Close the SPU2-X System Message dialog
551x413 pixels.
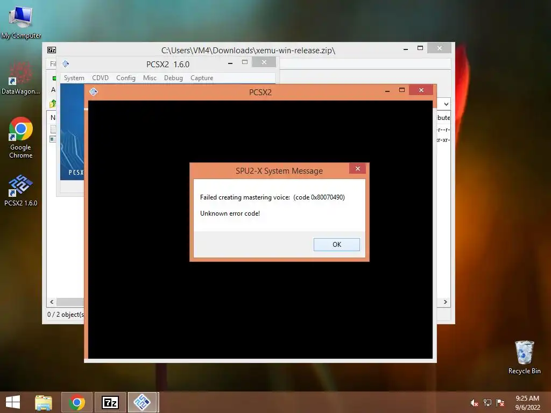[357, 168]
